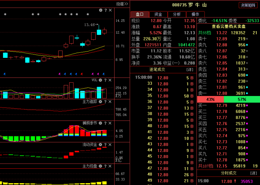Open settings gear for 捕捞季节 indicator
This screenshot has width=260, height=185.
(x=100, y=123)
